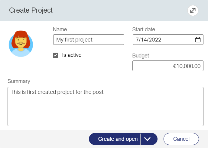Screen dimensions: 208x148
Task: Focus the Name field containing 'My first project'
Action: (x=89, y=40)
